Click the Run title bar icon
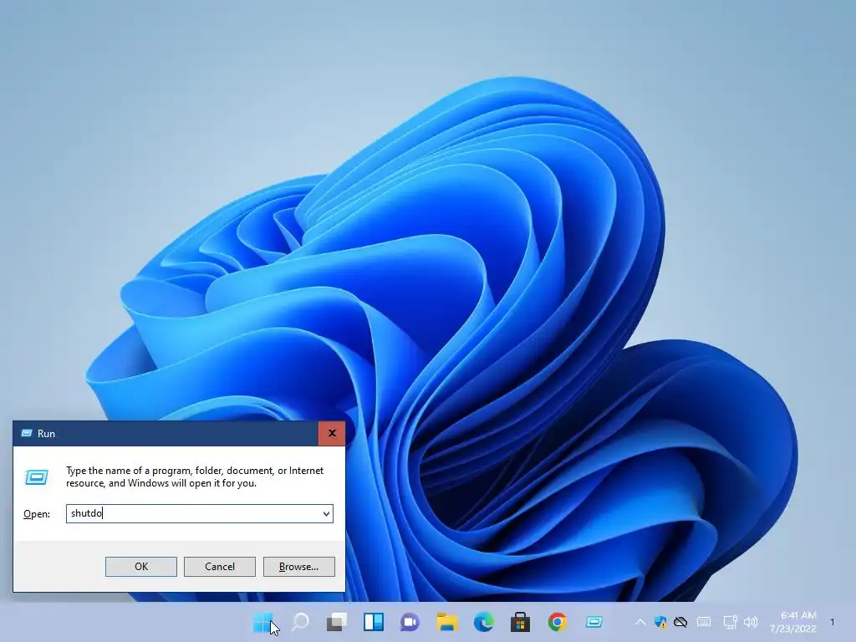 pos(26,434)
